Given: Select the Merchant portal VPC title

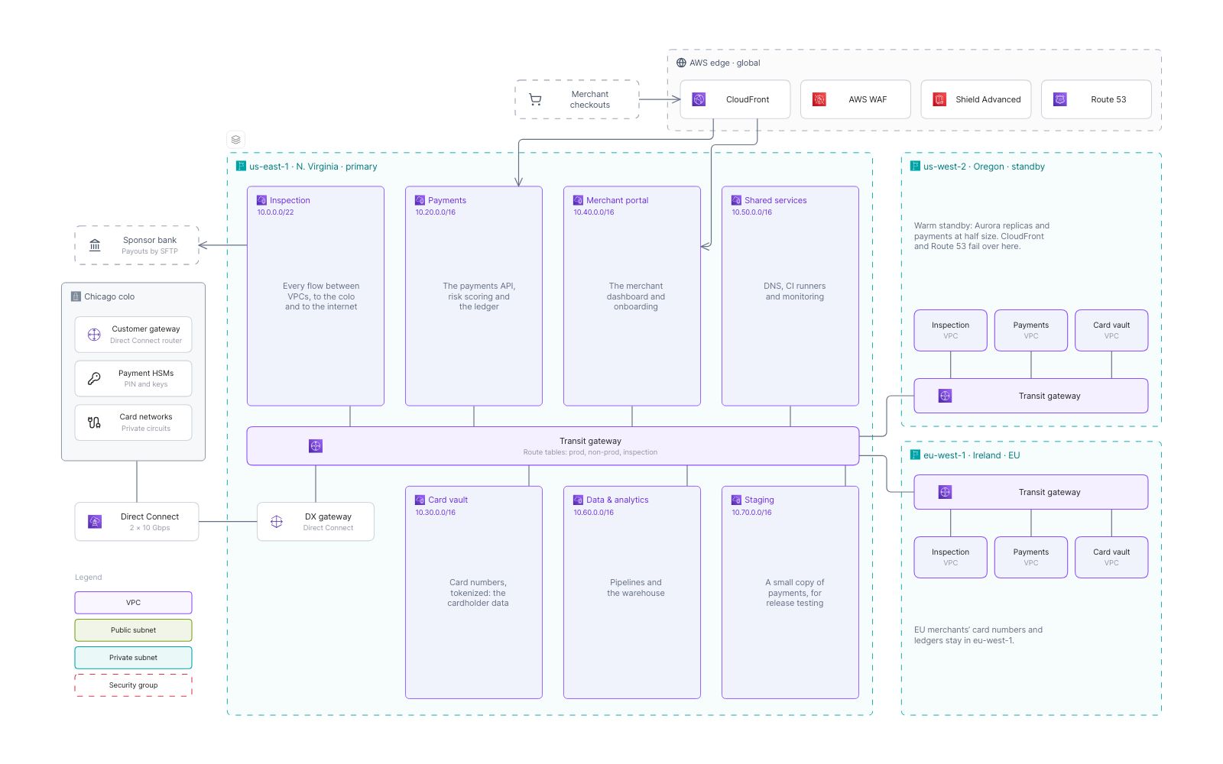Looking at the screenshot, I should 617,200.
